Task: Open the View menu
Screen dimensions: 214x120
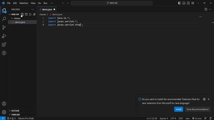Action: [x=33, y=3]
